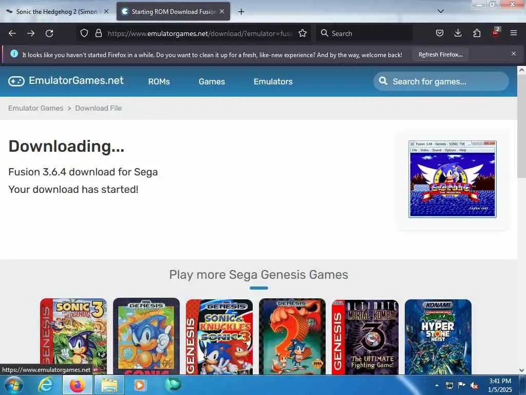Click the page vertical scrollbar thumb

tap(521, 128)
